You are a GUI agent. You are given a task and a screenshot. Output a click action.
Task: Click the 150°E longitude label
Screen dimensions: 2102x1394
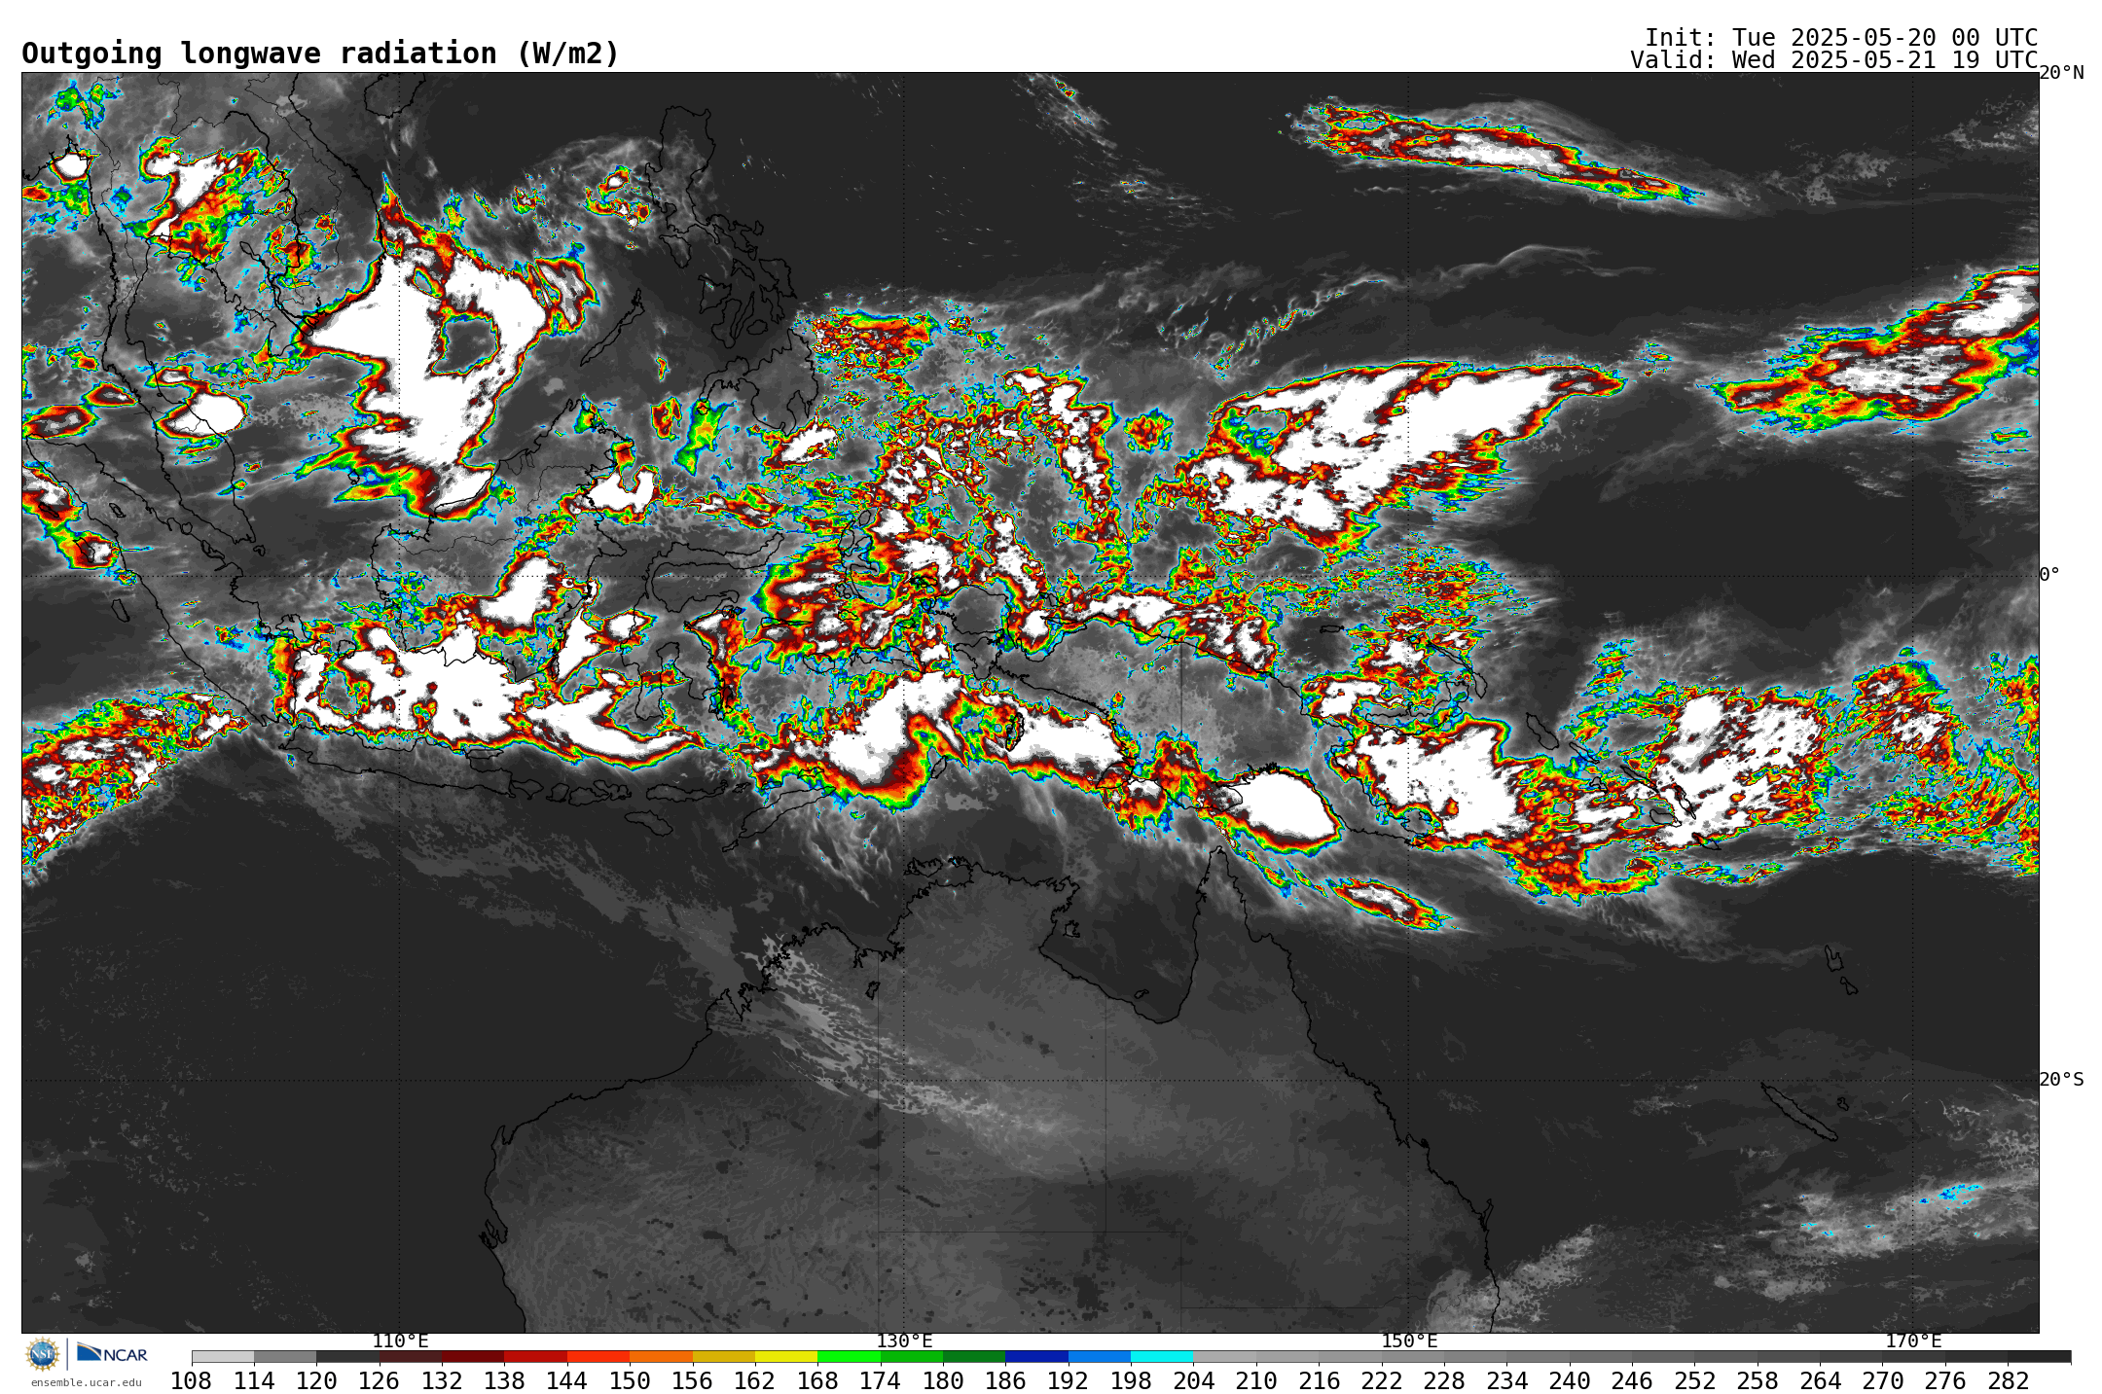click(x=1409, y=1341)
